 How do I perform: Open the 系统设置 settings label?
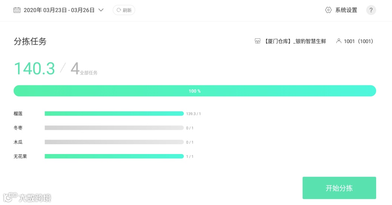pos(346,10)
